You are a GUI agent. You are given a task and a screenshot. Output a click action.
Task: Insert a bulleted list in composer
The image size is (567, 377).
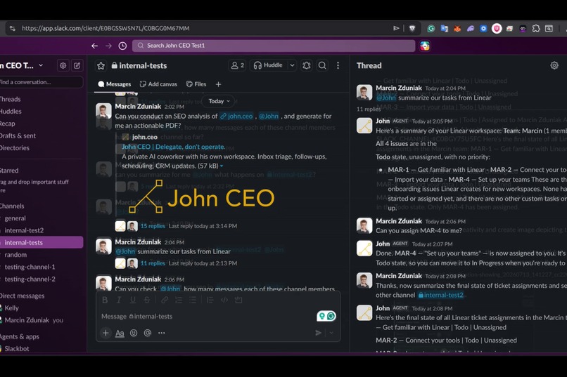click(x=193, y=300)
